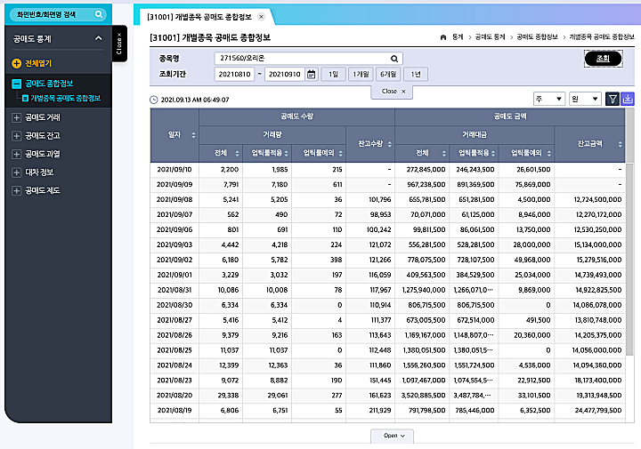Expand the 공매도 제도 tree node
The image size is (641, 449).
pos(16,190)
